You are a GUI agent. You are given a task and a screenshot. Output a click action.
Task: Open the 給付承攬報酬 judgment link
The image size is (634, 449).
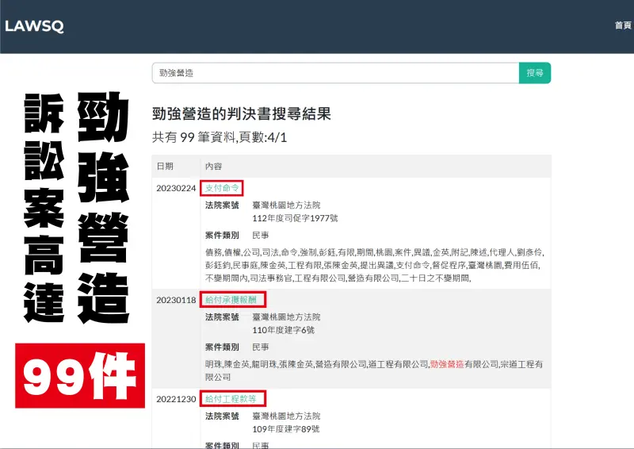[x=231, y=300]
